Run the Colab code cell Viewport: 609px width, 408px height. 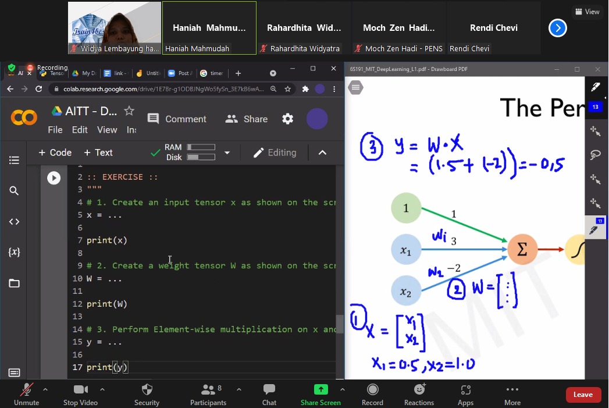coord(54,178)
